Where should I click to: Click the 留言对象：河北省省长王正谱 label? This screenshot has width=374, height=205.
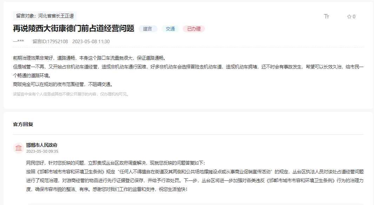point(45,16)
